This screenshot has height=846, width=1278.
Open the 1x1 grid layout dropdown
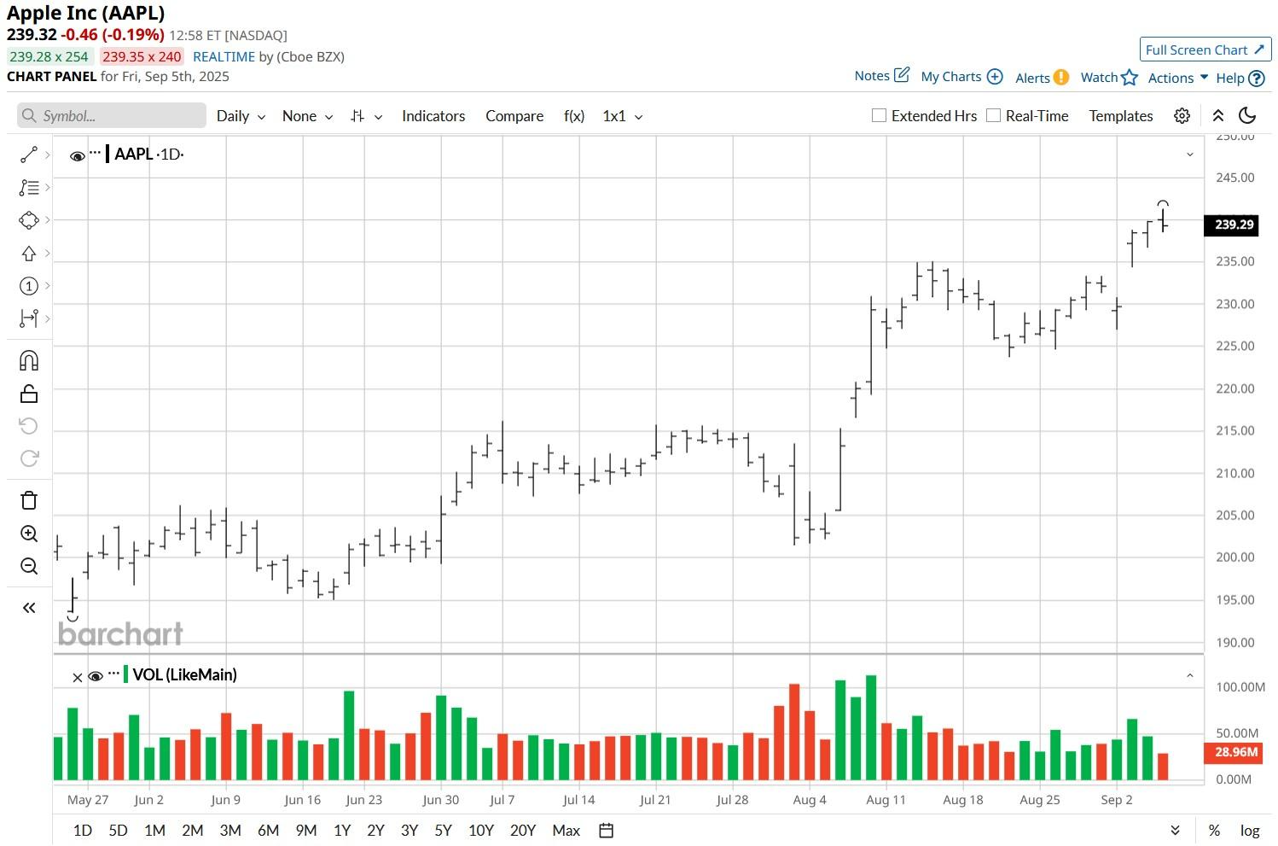623,116
